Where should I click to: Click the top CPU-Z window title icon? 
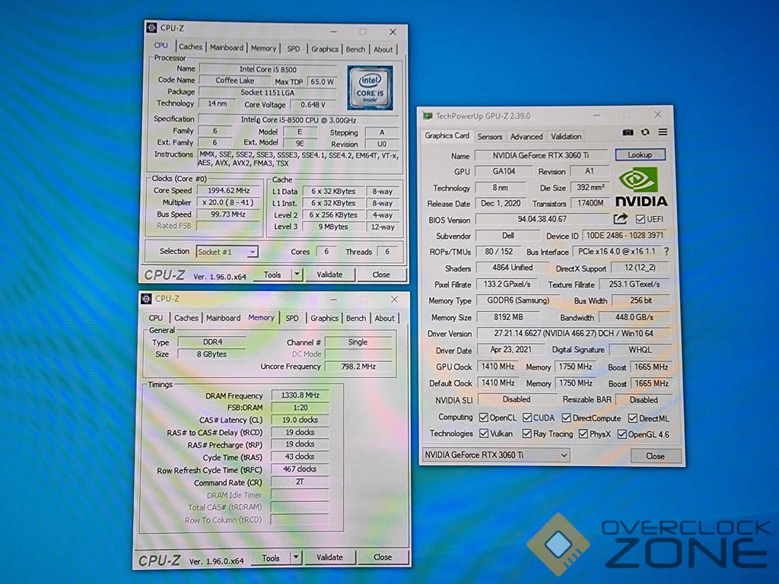pos(152,28)
